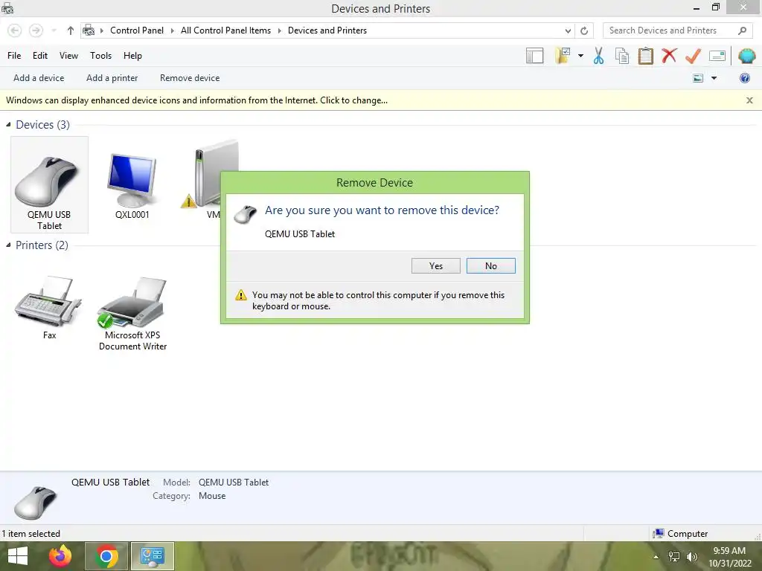
Task: Open the File menu
Action: [14, 55]
